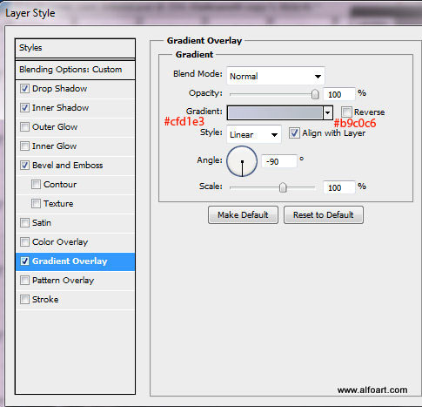Tick the Satin checkbox
The width and height of the screenshot is (422, 407).
point(24,223)
